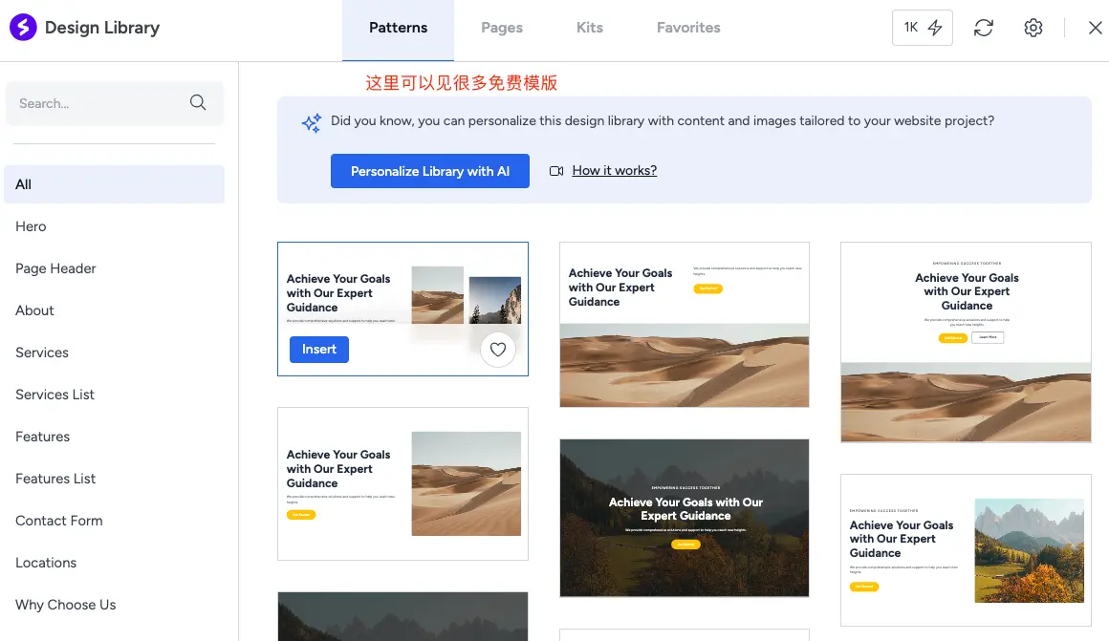Viewport: 1109px width, 641px height.
Task: Open the Kits tab
Action: (589, 28)
